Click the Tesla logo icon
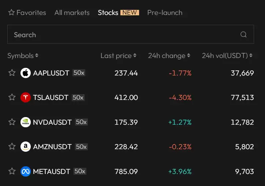Viewport: 265px width, 186px height. tap(25, 97)
